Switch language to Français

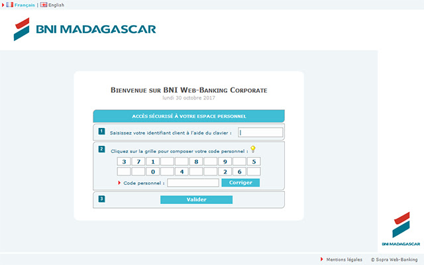pos(25,5)
